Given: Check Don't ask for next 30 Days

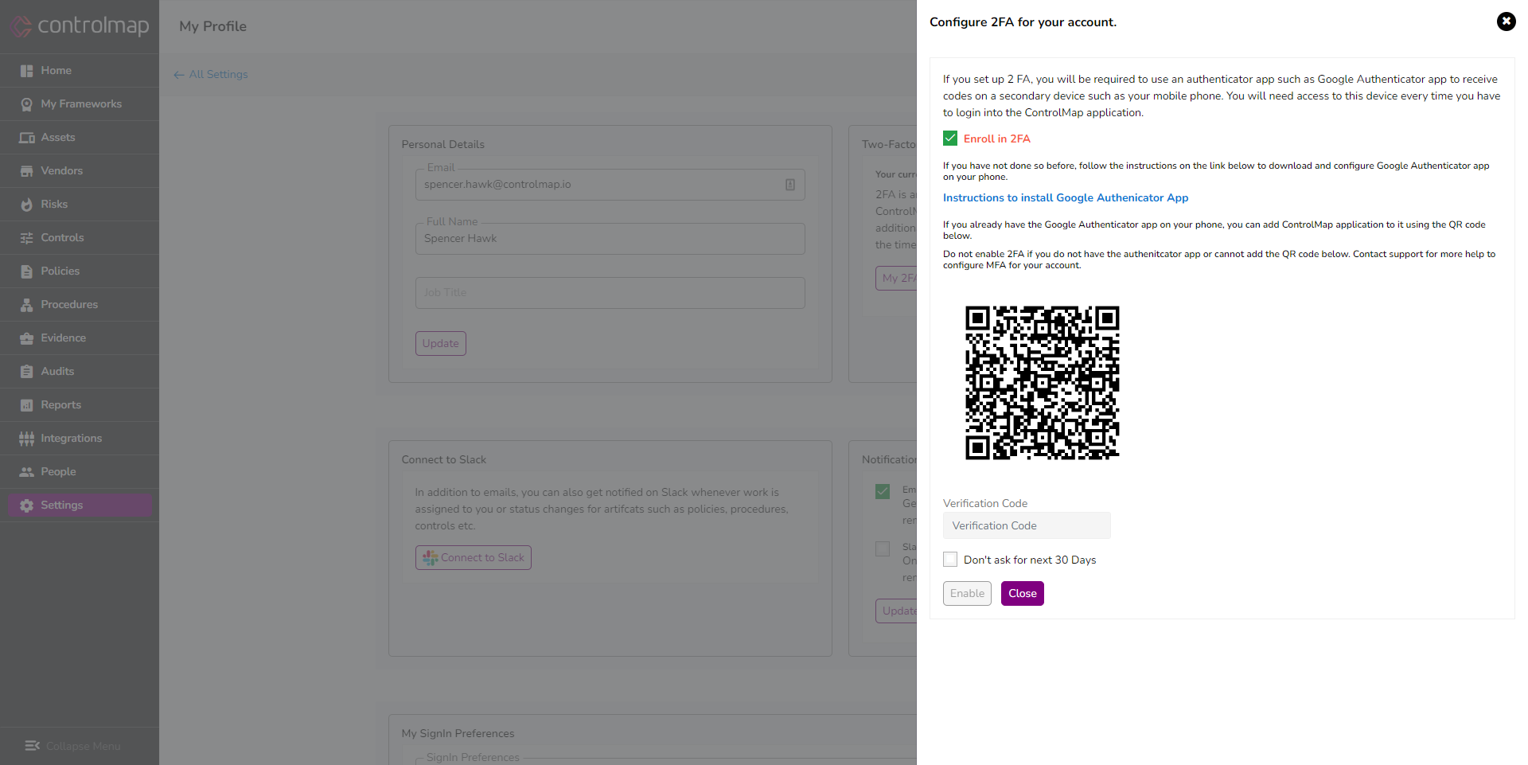Looking at the screenshot, I should click(950, 560).
